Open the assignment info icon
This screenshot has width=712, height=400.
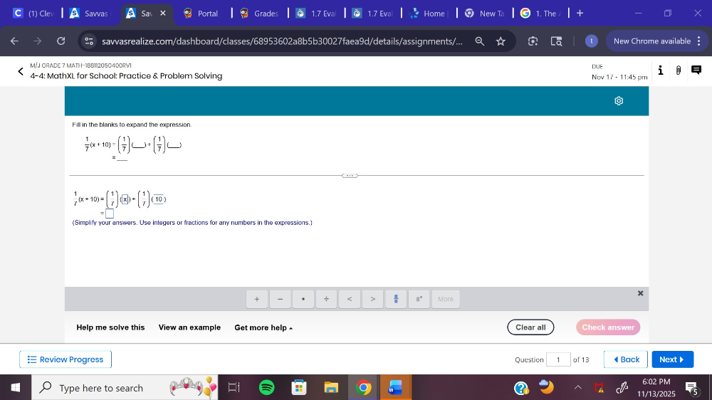[661, 70]
